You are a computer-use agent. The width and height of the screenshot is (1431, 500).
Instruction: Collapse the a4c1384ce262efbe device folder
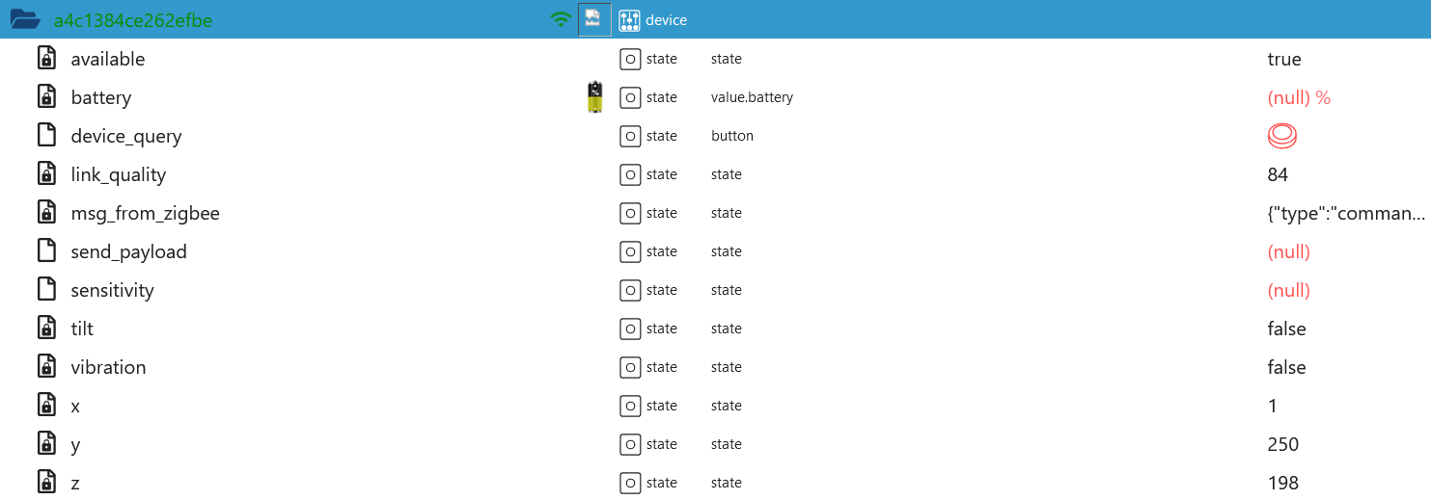[26, 19]
